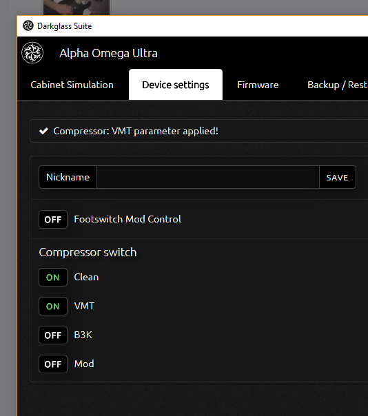Image resolution: width=368 pixels, height=416 pixels.
Task: Toggle Footswitch Mod Control on
Action: coord(53,220)
